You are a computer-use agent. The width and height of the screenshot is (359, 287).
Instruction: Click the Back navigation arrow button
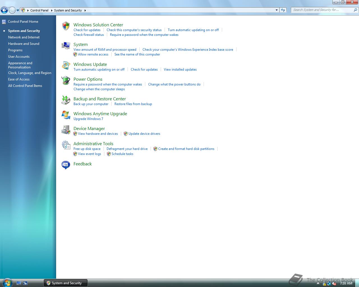click(x=4, y=10)
